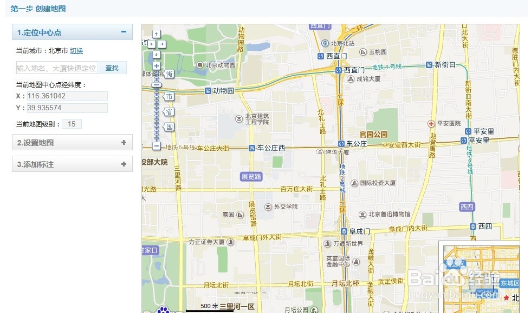This screenshot has height=313, width=531.
Task: Jump to country level with the 国 tag
Action: tap(169, 126)
